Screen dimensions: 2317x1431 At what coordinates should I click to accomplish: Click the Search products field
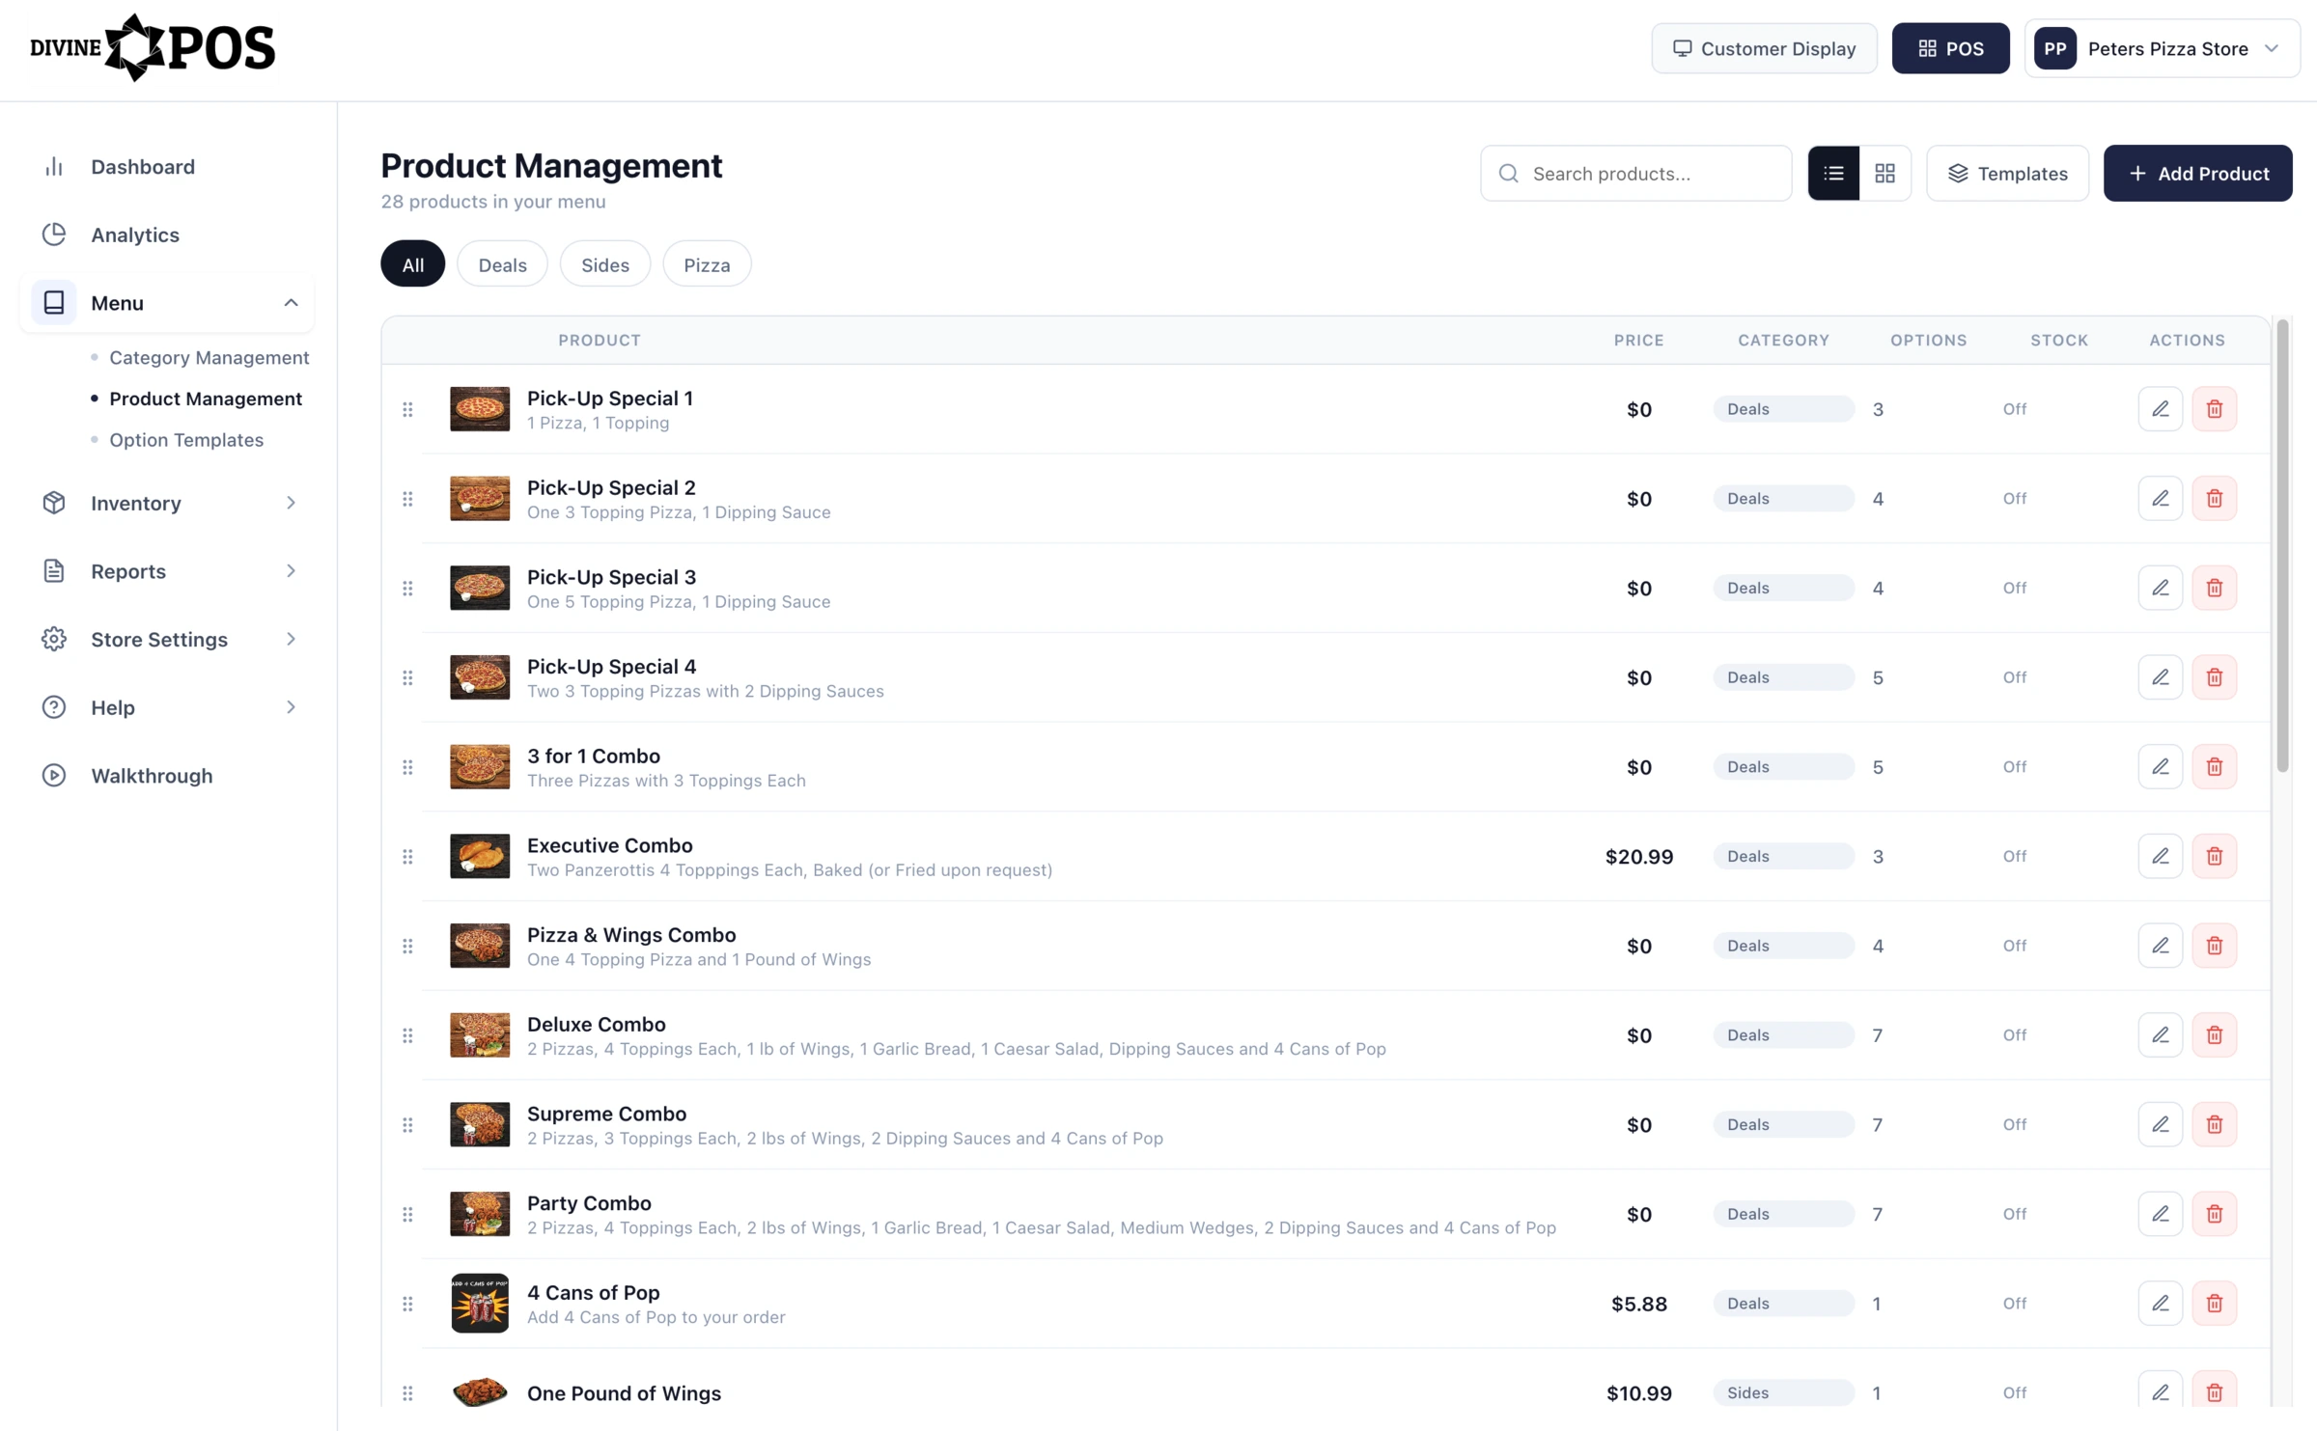coord(1635,174)
